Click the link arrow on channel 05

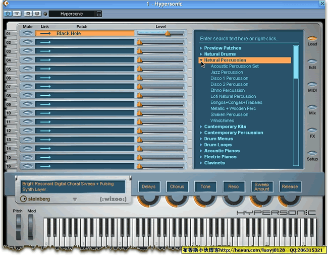point(45,69)
